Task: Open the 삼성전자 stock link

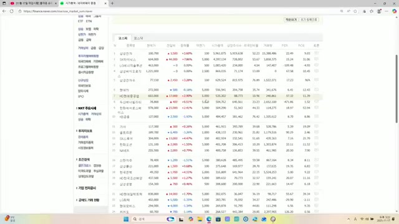Action: (x=126, y=54)
